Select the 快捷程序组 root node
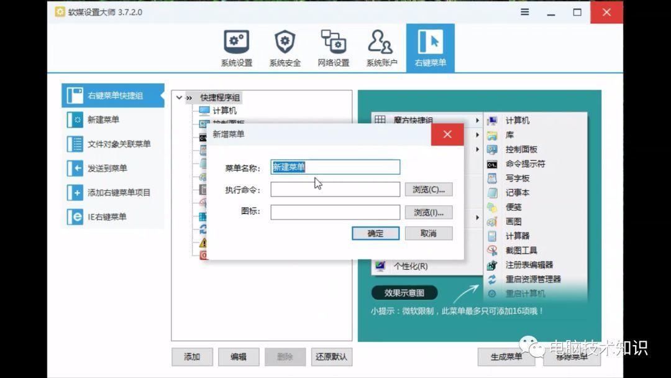 pyautogui.click(x=220, y=98)
